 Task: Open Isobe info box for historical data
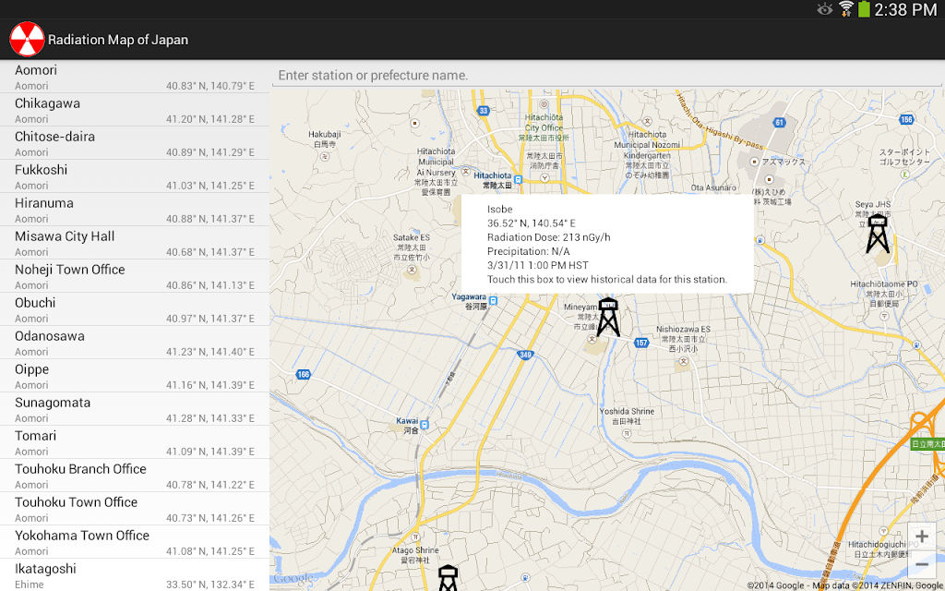click(x=607, y=244)
